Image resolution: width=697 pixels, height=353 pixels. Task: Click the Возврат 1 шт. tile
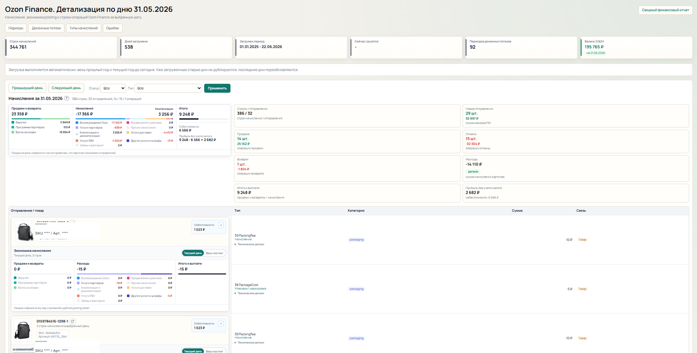[x=347, y=168]
